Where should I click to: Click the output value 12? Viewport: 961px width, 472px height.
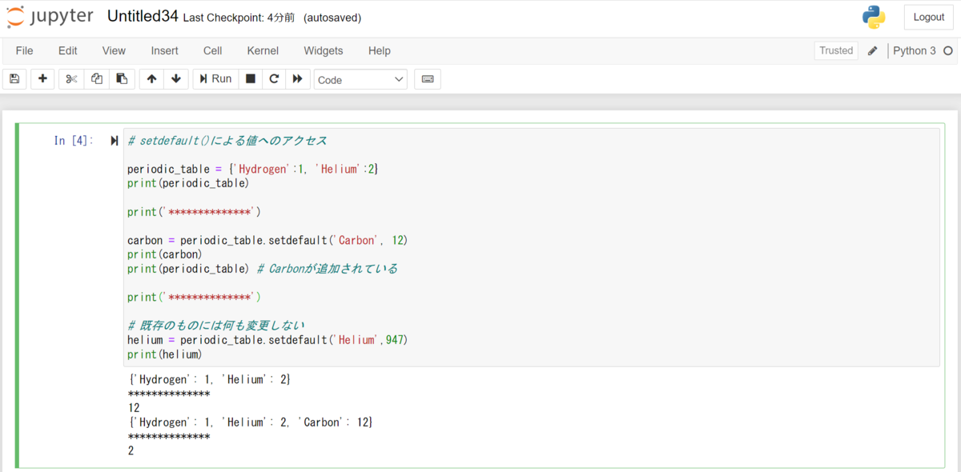click(134, 408)
